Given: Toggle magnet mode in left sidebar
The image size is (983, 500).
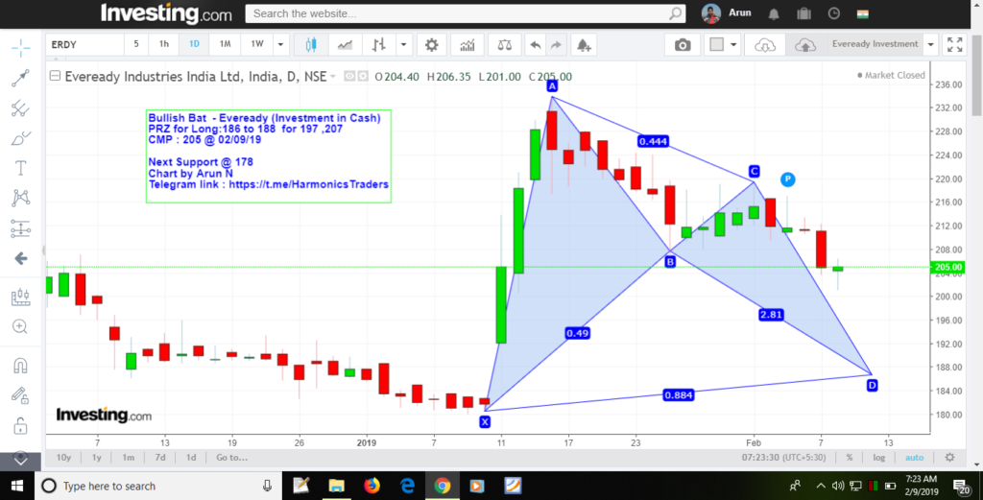Looking at the screenshot, I should tap(20, 366).
